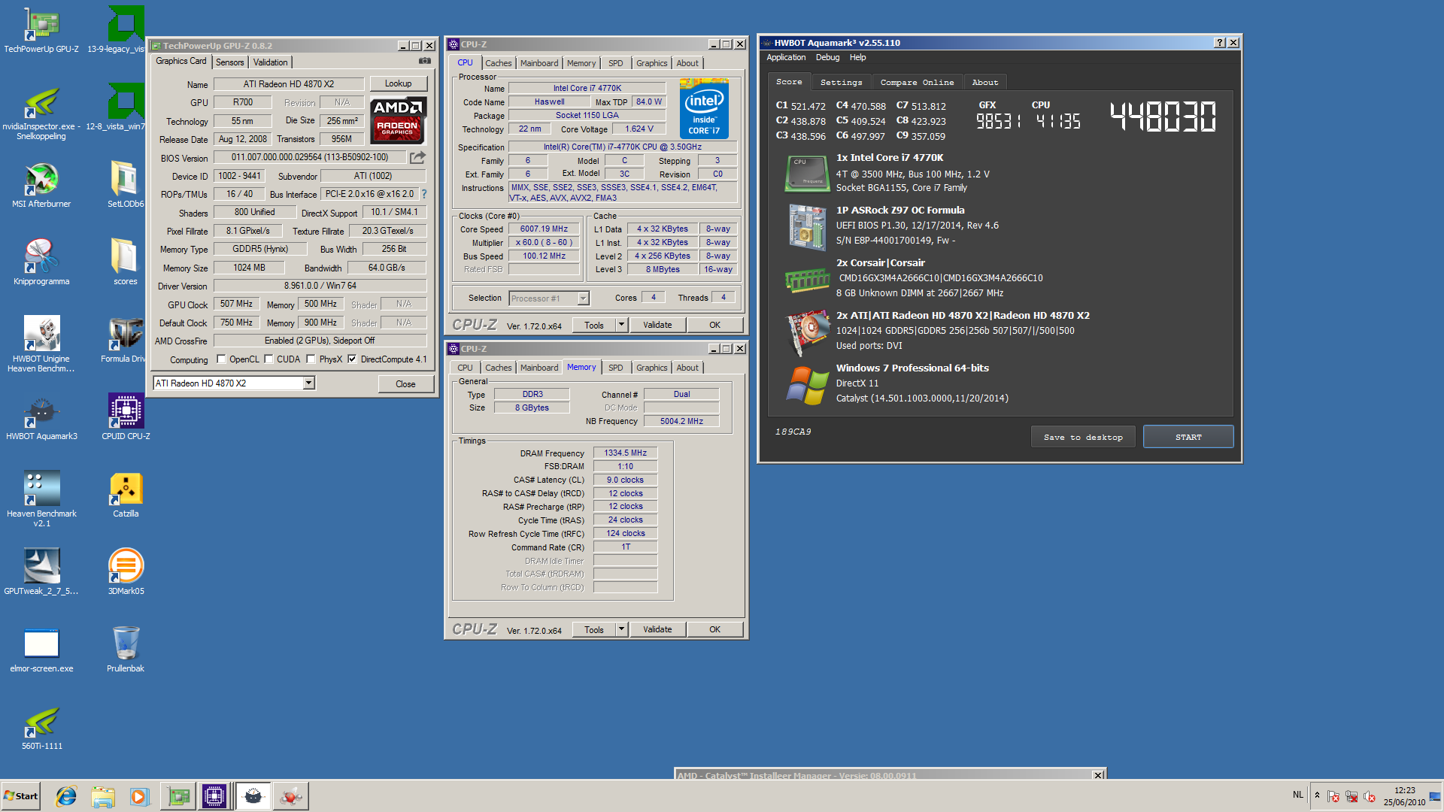
Task: Open 560Ti-1111 desktop shortcut
Action: [41, 727]
